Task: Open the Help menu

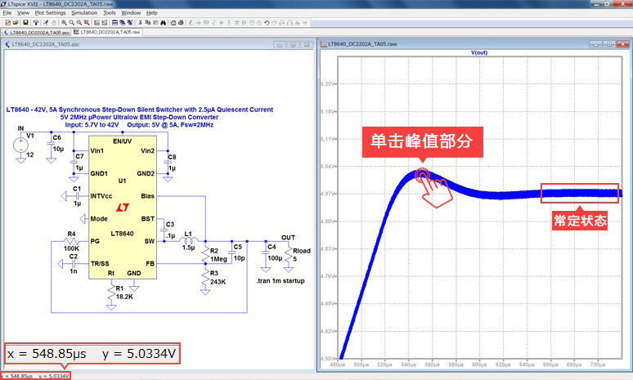Action: [x=152, y=13]
